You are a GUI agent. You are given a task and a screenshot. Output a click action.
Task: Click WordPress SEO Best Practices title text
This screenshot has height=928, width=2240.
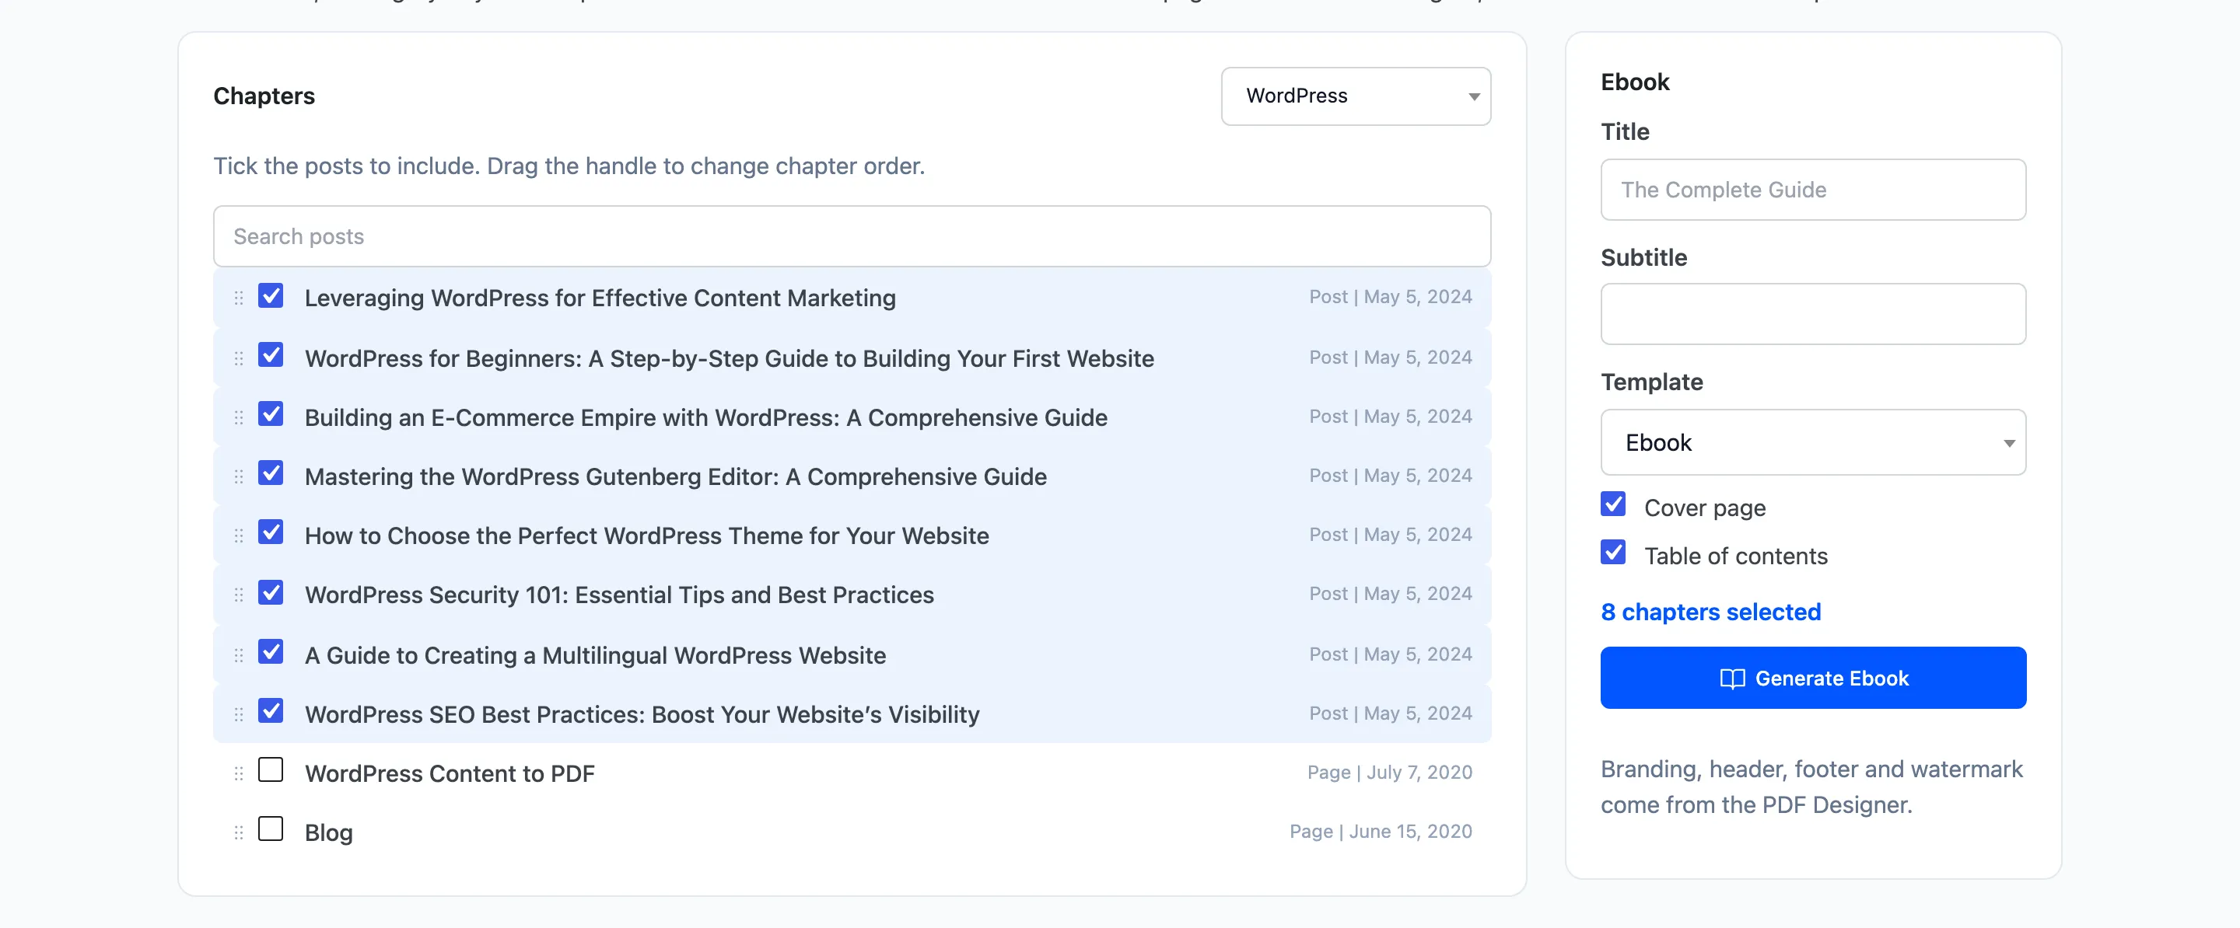point(642,714)
